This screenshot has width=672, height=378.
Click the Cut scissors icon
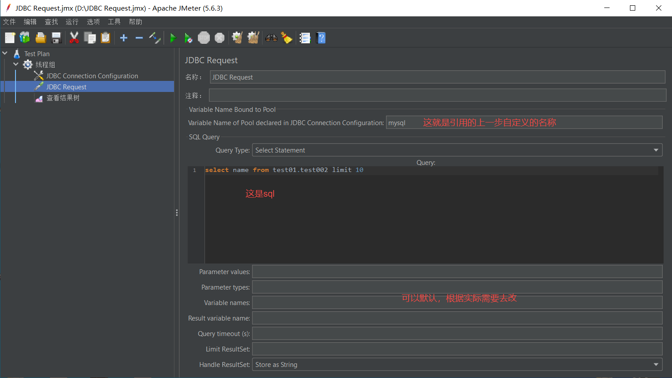(x=74, y=38)
